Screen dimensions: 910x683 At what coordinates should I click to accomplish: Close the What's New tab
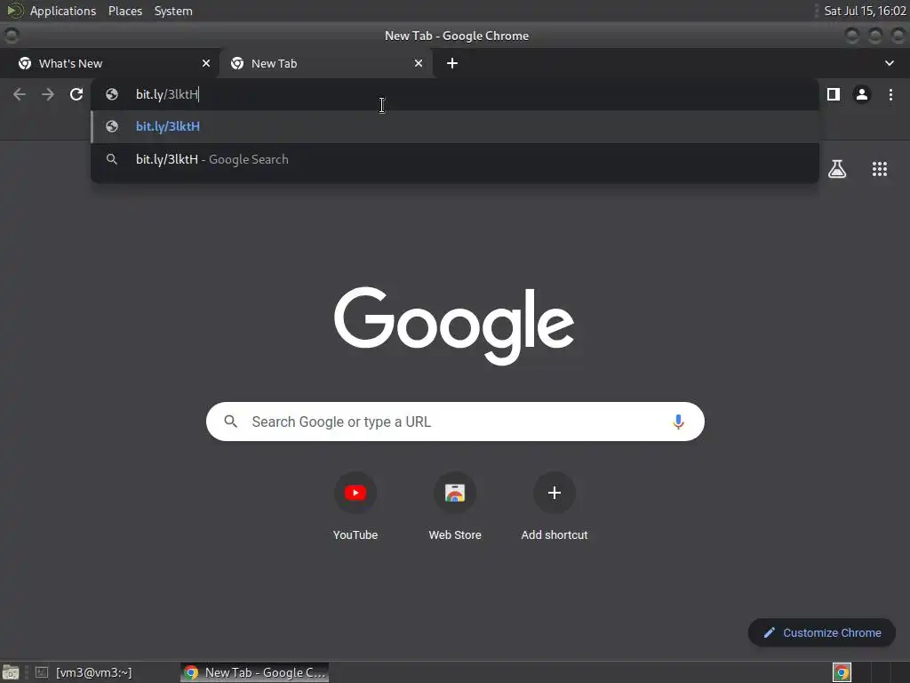pos(206,63)
